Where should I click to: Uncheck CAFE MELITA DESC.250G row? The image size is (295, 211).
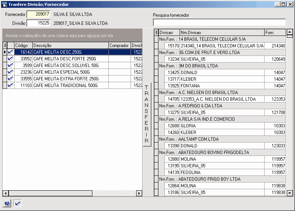(10, 52)
